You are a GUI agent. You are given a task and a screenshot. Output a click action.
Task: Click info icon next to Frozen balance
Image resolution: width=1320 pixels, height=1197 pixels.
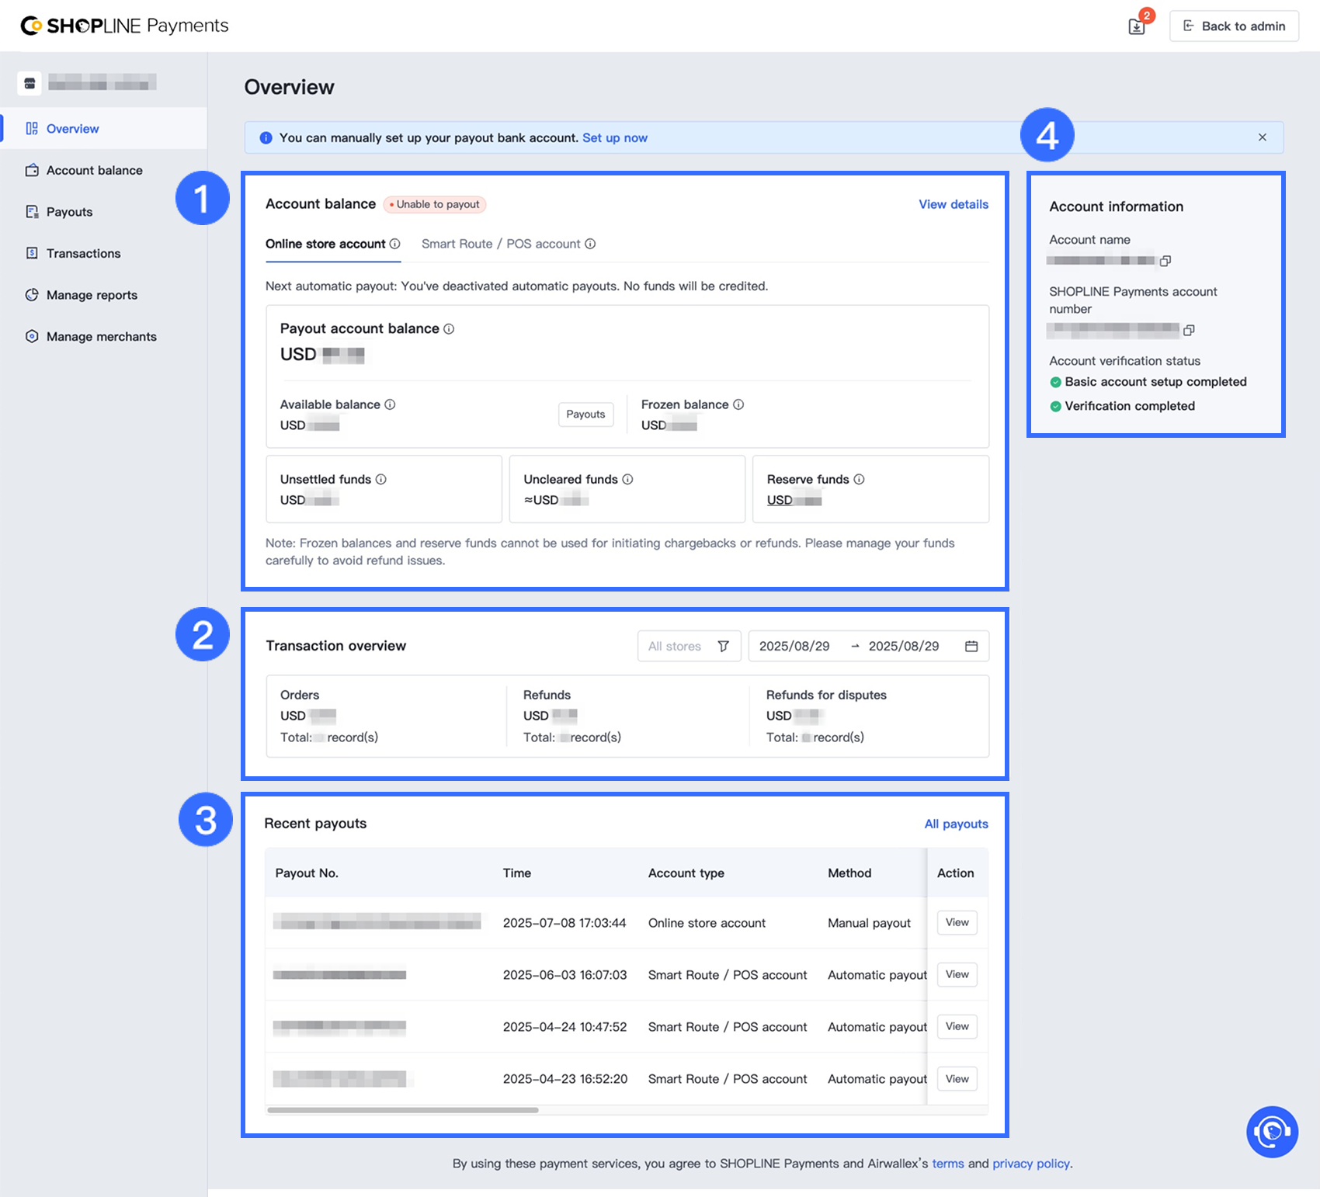pos(738,404)
